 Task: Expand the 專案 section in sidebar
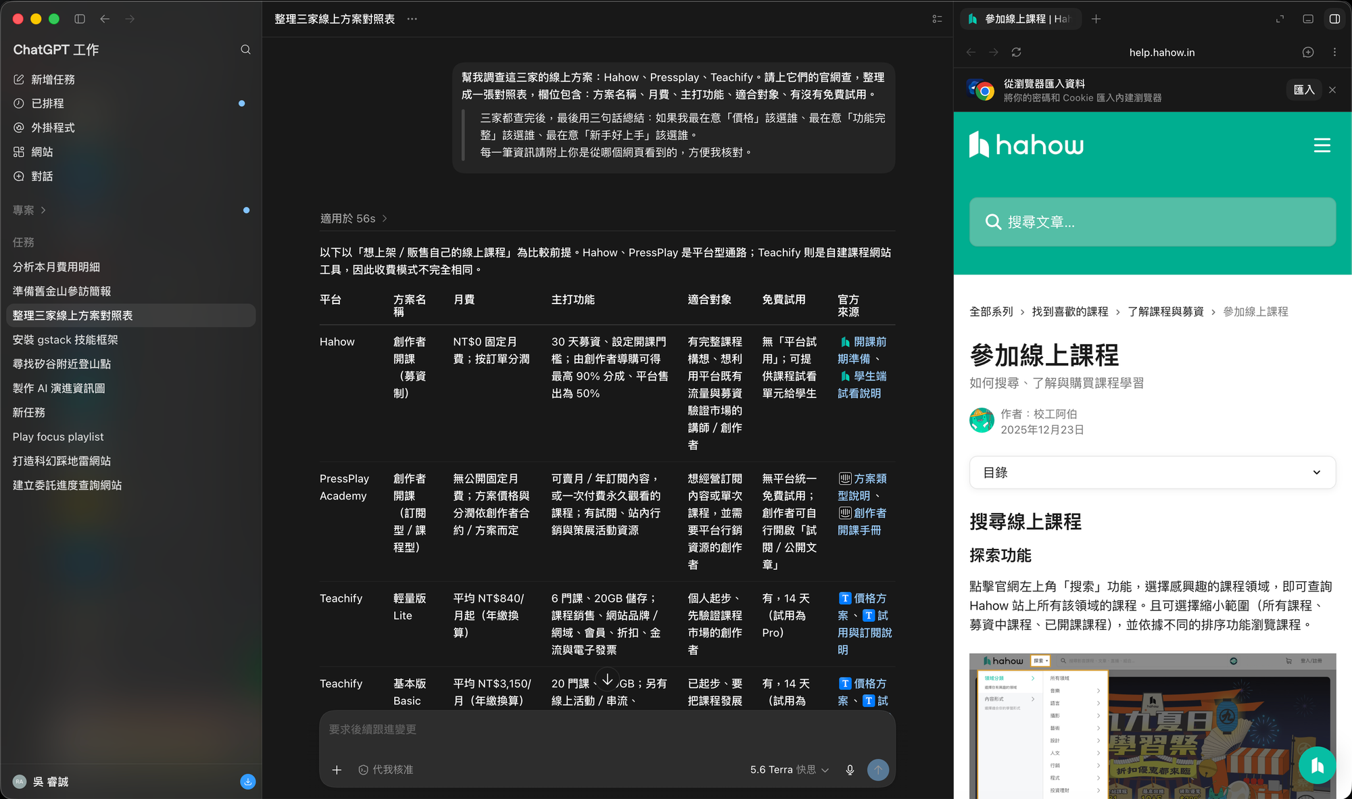pos(29,210)
